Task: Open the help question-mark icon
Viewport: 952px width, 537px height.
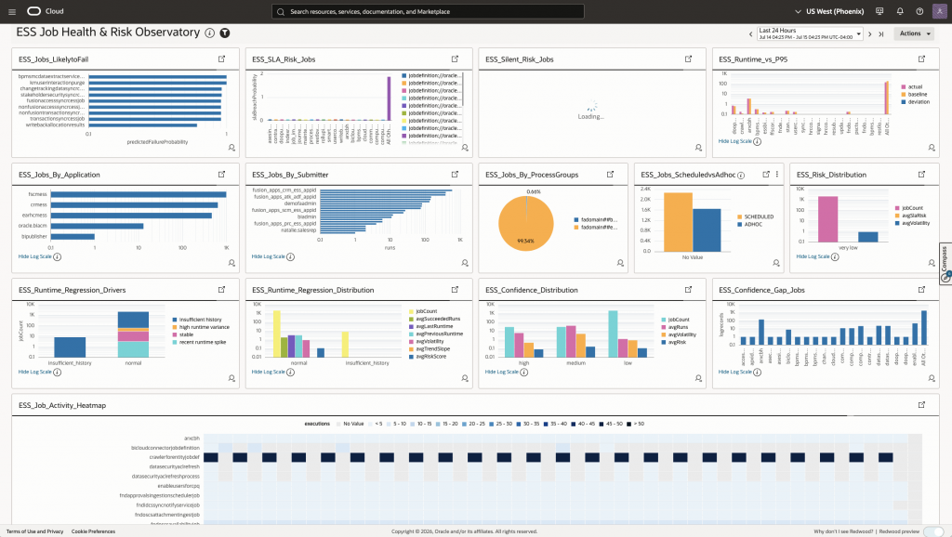Action: (919, 11)
